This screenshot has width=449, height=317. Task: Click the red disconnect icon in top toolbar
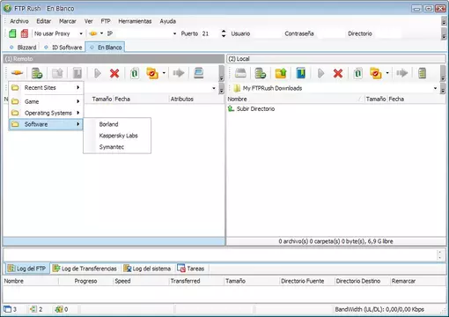pyautogui.click(x=25, y=33)
